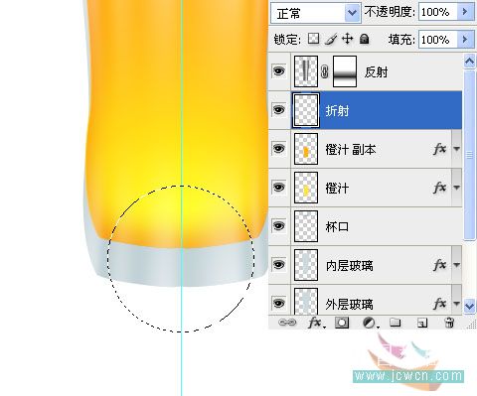Lock all padlock icon
This screenshot has height=396, width=477.
point(365,39)
